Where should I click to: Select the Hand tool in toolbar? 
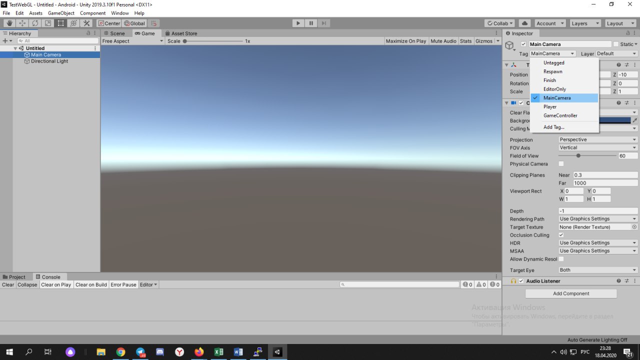[9, 23]
